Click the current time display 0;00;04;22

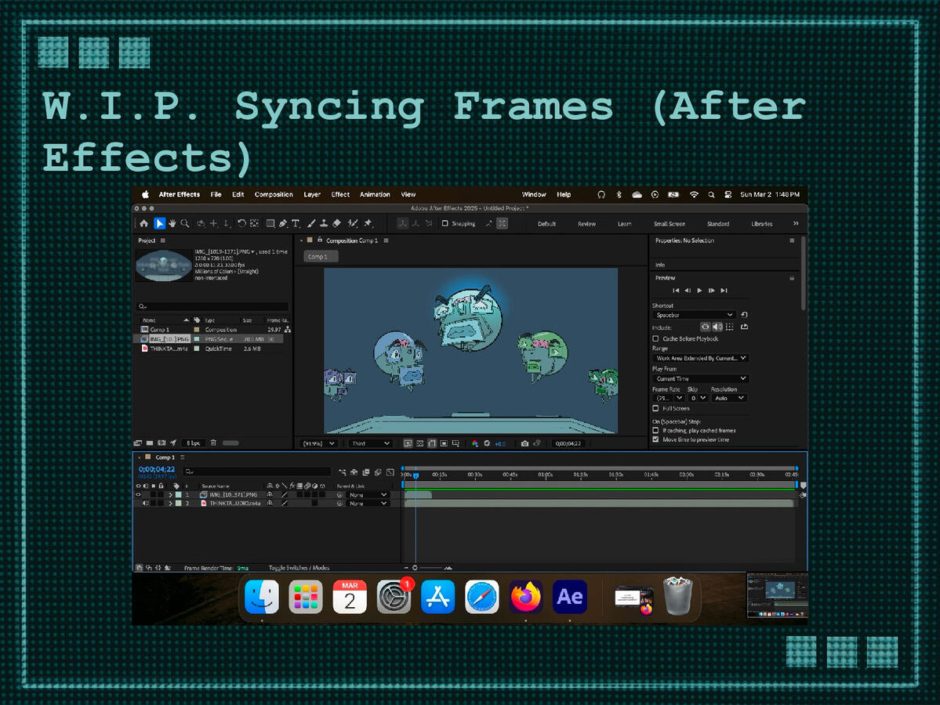point(157,471)
